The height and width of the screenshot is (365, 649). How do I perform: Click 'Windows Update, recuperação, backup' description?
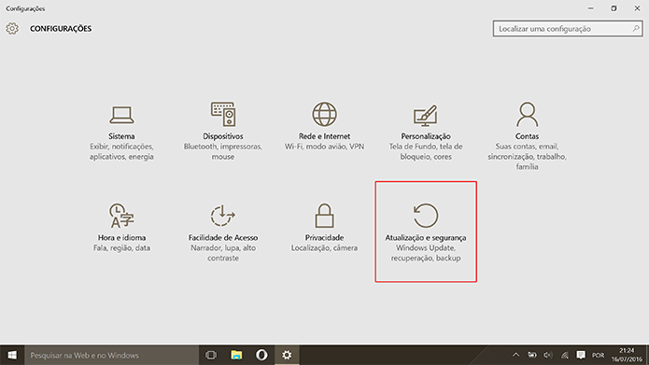coord(426,253)
